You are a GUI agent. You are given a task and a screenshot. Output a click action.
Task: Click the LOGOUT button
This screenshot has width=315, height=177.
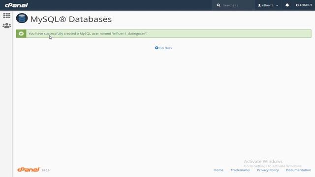[x=304, y=5]
